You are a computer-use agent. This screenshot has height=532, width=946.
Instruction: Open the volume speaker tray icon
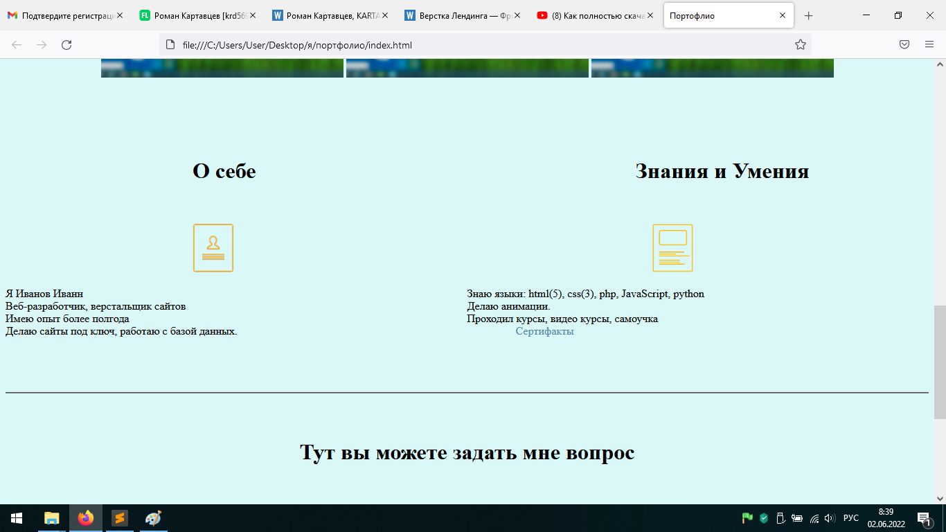[x=830, y=518]
